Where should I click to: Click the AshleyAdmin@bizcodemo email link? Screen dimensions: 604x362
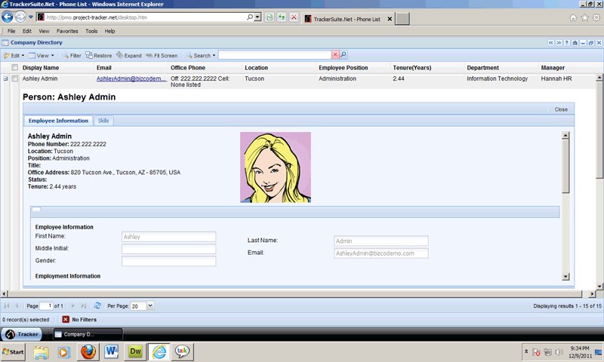(x=131, y=78)
